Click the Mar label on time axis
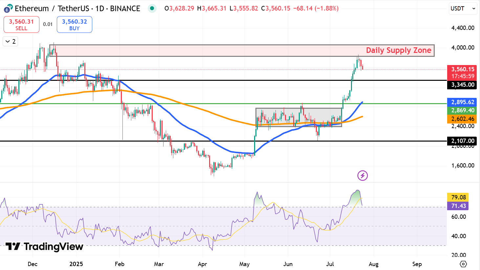 pyautogui.click(x=159, y=264)
